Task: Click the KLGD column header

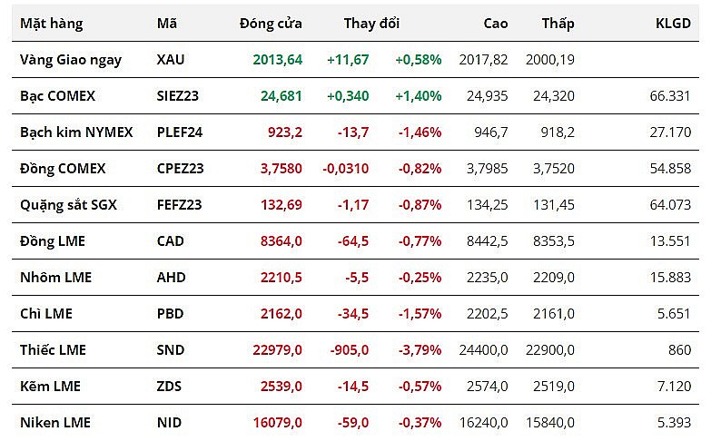Action: click(x=673, y=24)
